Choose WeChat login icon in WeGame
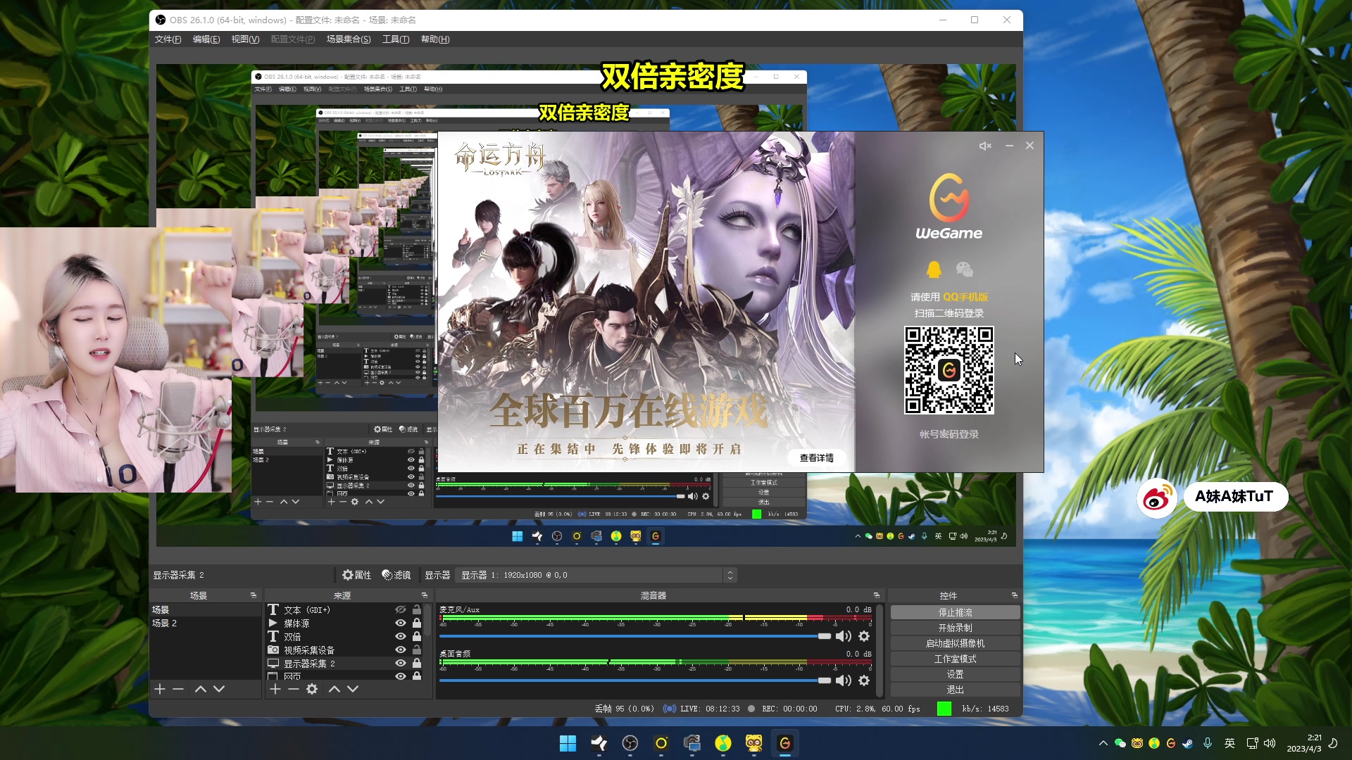The height and width of the screenshot is (760, 1352). pyautogui.click(x=965, y=270)
